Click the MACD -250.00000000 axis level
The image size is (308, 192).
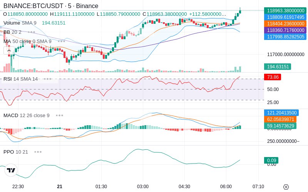(283, 141)
